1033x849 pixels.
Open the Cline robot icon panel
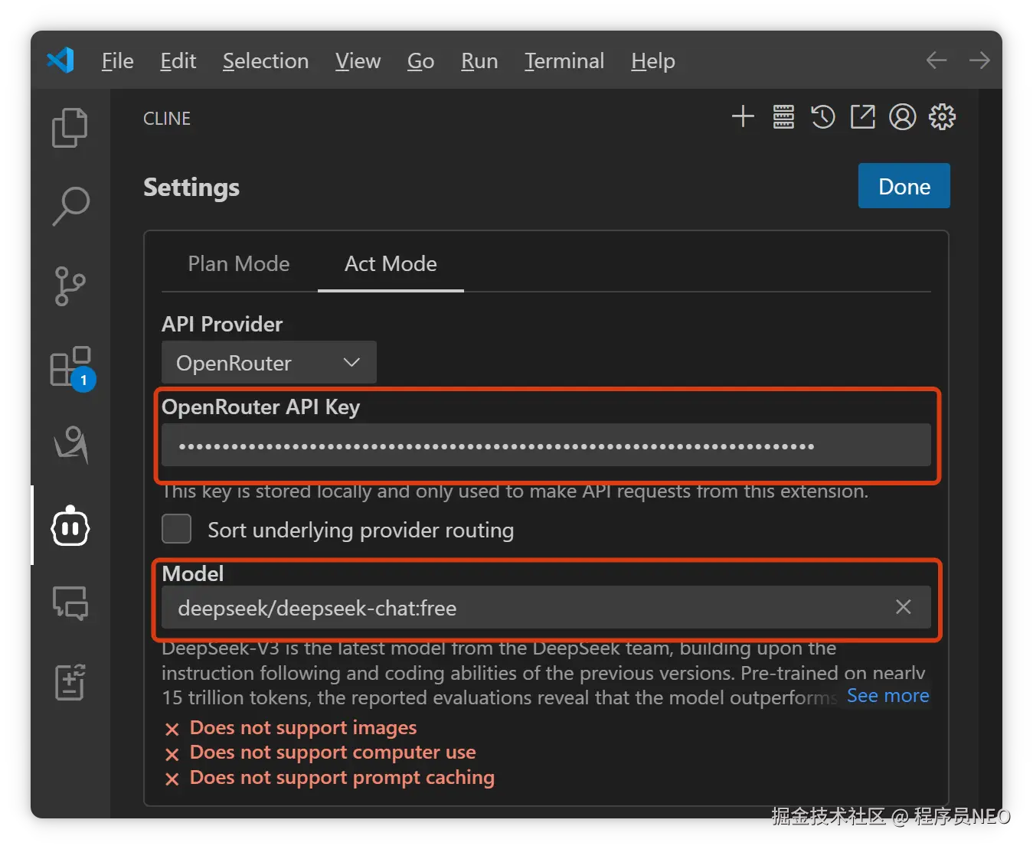pos(70,526)
